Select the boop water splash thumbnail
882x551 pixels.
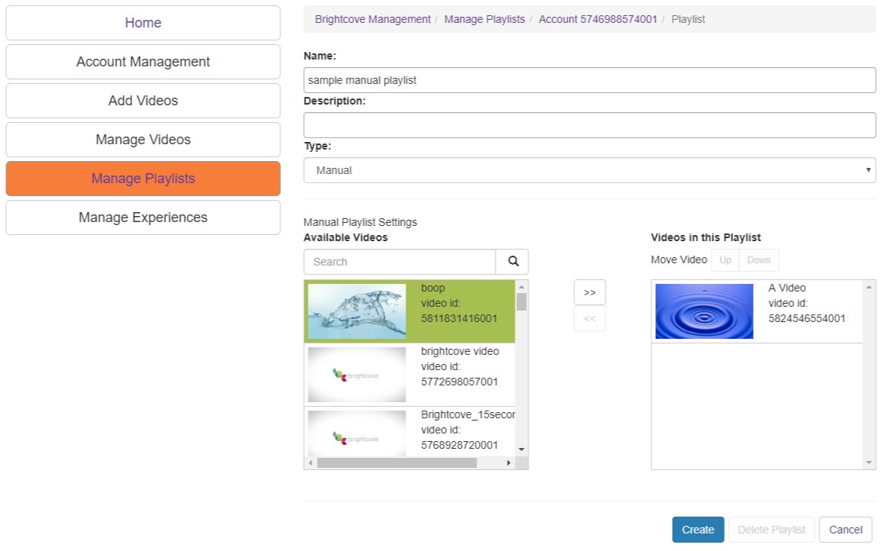click(x=357, y=311)
